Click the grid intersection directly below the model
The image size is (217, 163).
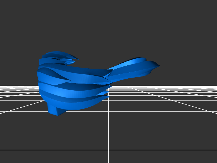pos(108,111)
